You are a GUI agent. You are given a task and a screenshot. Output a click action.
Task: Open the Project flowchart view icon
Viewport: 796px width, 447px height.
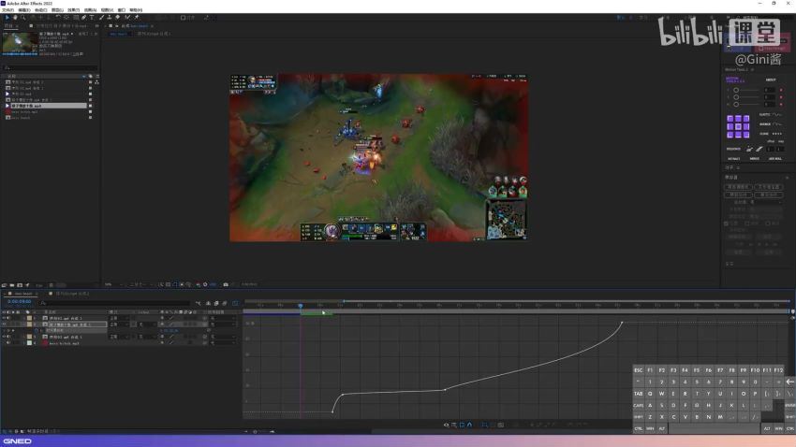[x=96, y=82]
